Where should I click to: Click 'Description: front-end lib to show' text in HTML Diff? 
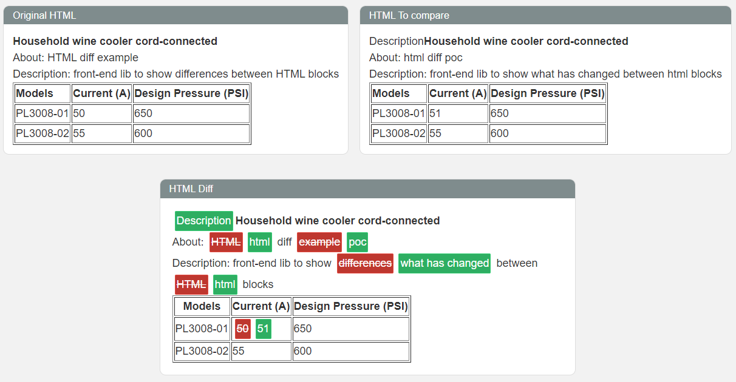pos(252,263)
